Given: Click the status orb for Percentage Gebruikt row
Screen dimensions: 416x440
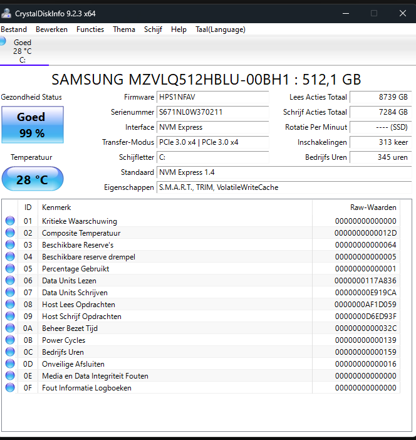Looking at the screenshot, I should pos(10,268).
